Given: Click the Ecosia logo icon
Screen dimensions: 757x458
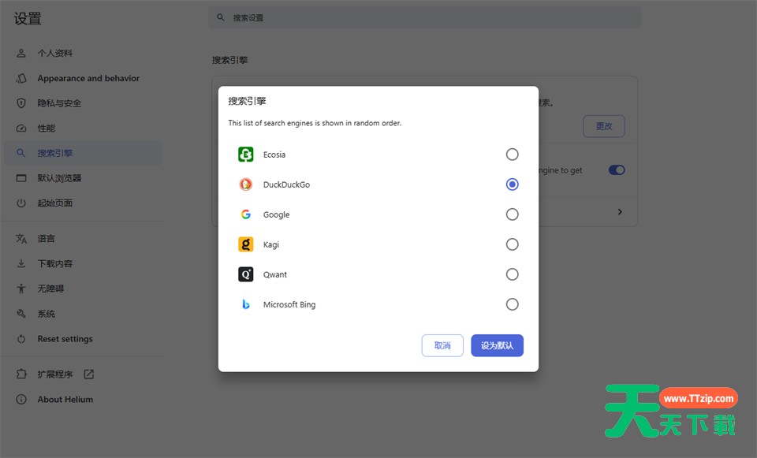Looking at the screenshot, I should click(246, 155).
